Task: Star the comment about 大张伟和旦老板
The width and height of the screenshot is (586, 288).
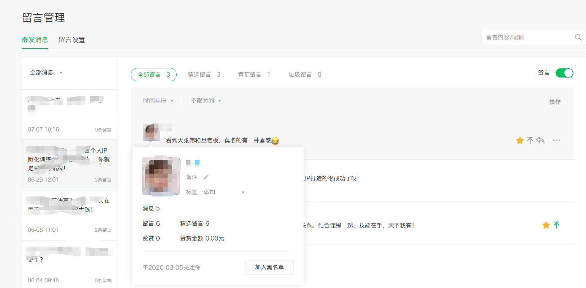Action: click(520, 141)
